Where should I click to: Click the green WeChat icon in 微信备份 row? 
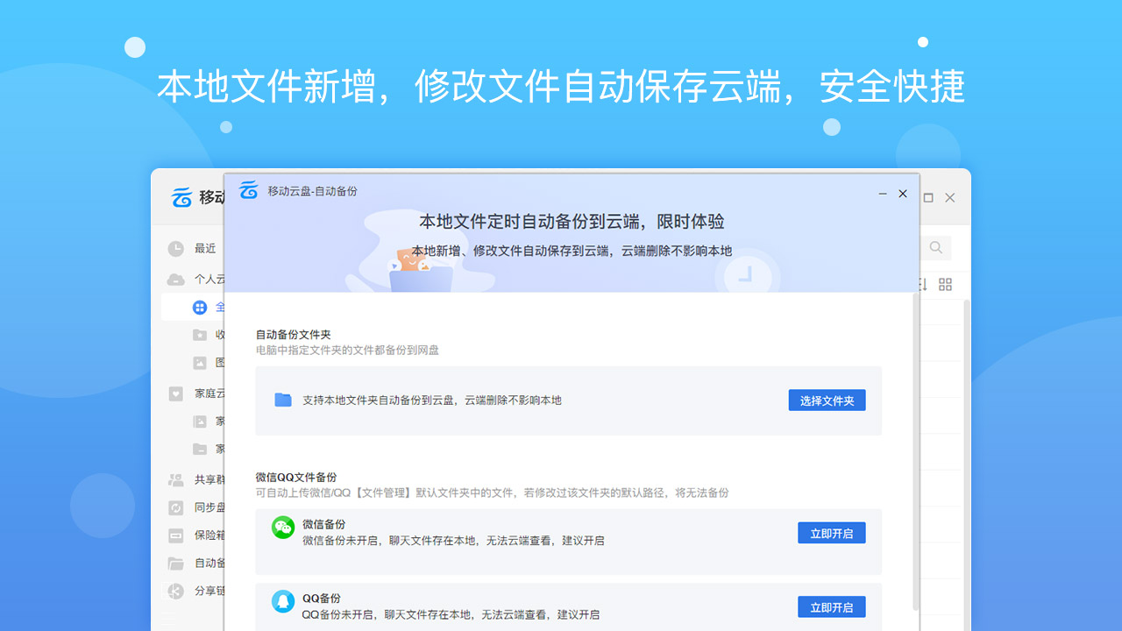283,527
